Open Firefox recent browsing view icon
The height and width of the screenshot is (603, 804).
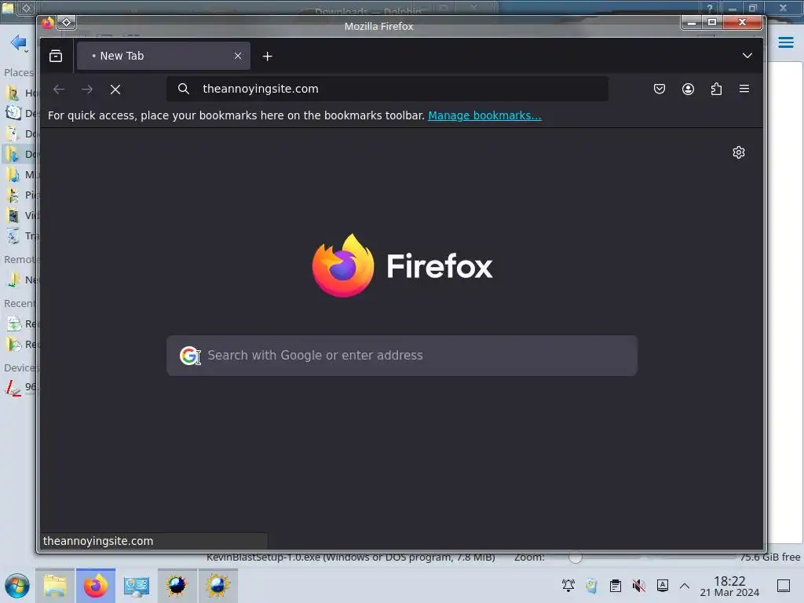(x=56, y=56)
